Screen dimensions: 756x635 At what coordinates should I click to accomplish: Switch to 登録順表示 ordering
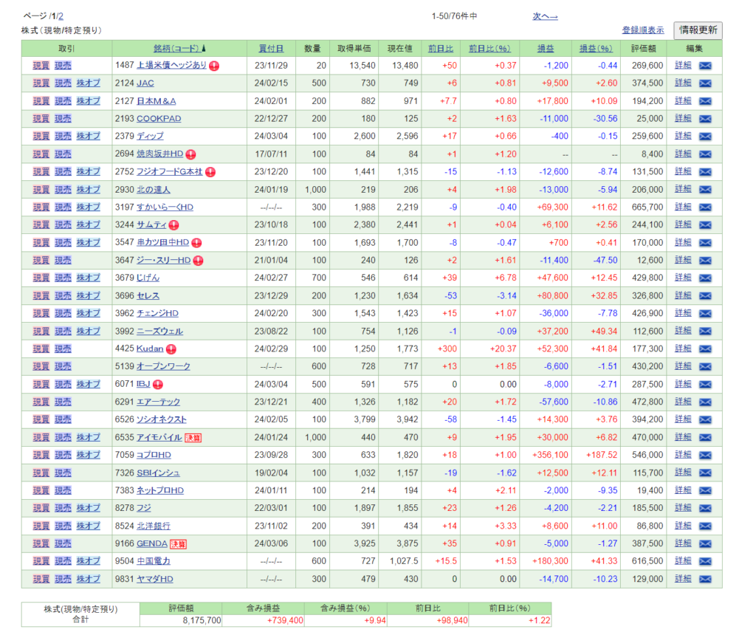pos(642,30)
